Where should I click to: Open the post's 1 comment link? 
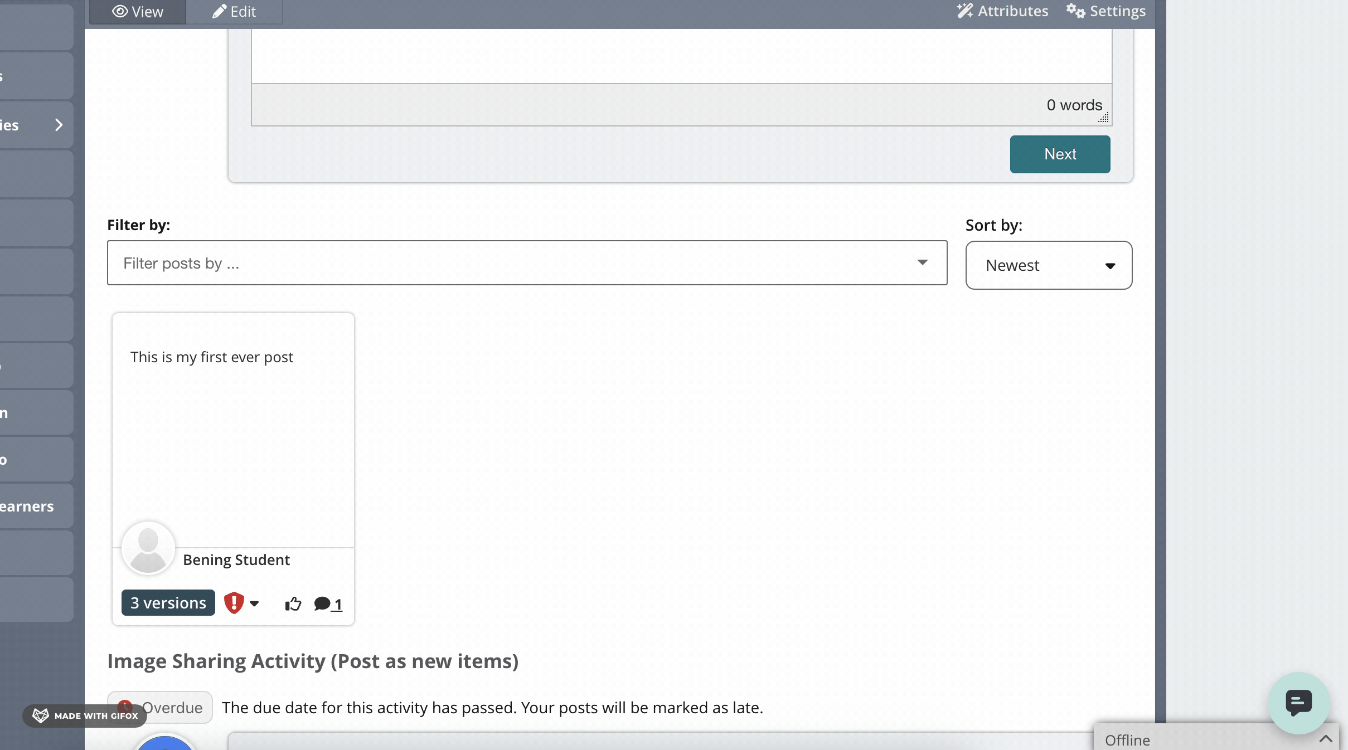pos(328,604)
